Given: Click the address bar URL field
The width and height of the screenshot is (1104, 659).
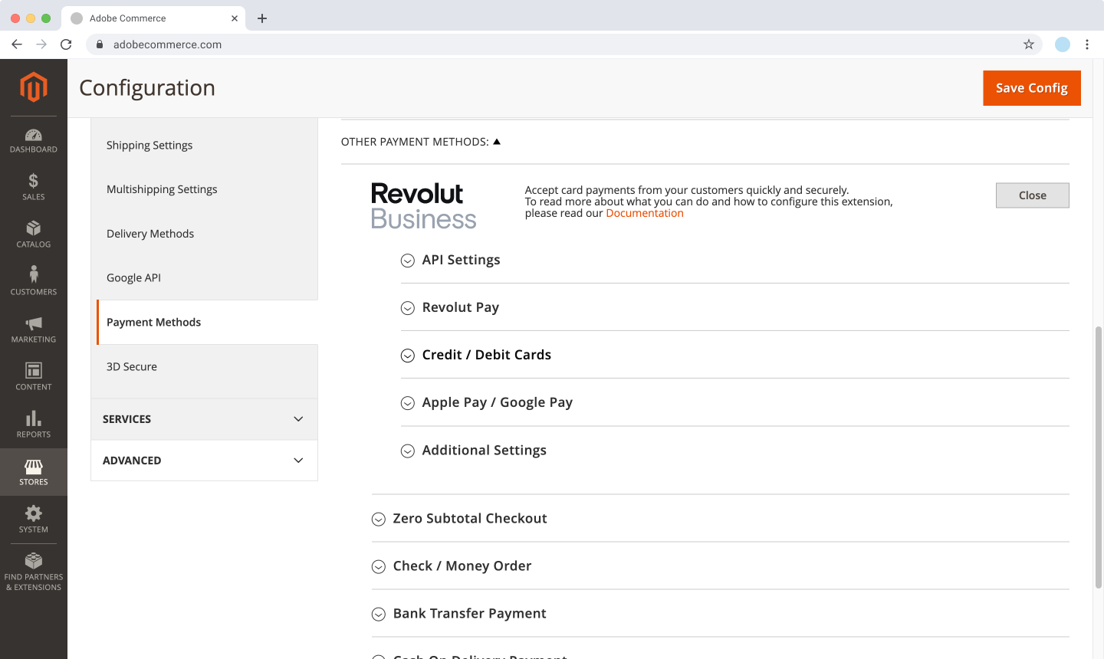Looking at the screenshot, I should click(564, 44).
